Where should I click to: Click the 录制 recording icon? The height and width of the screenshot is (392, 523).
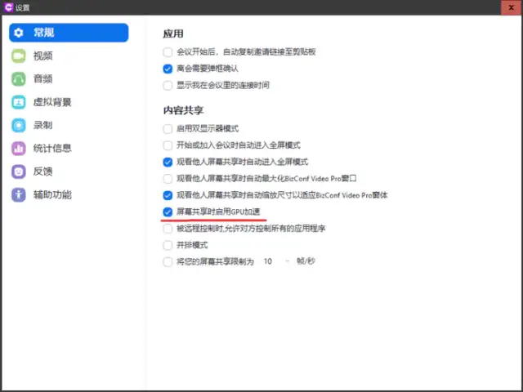click(19, 125)
